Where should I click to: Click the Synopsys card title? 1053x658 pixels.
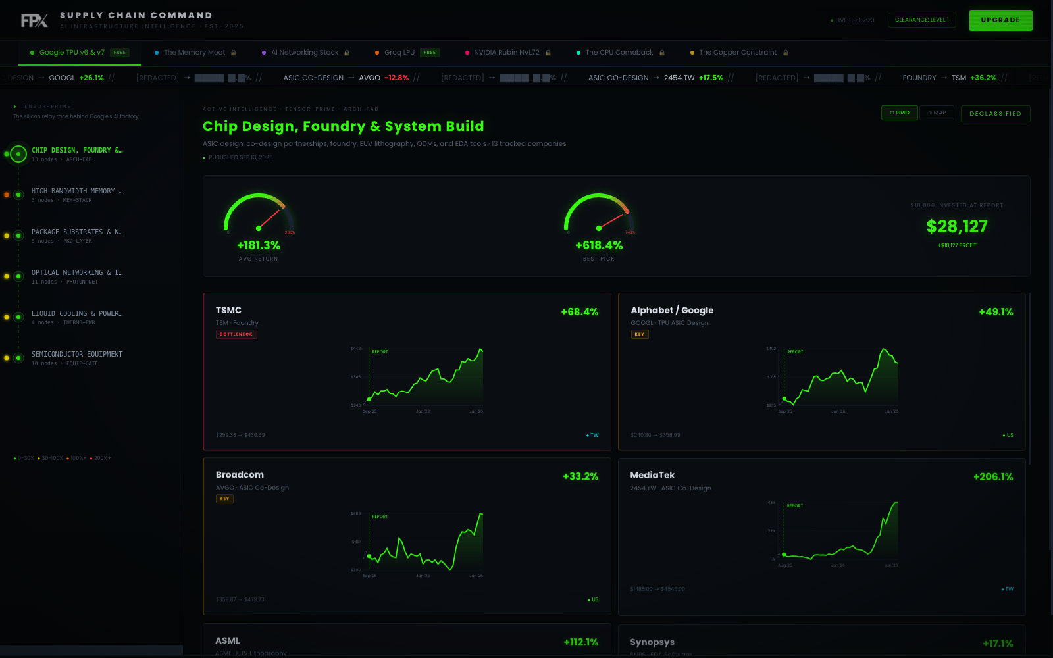(652, 642)
